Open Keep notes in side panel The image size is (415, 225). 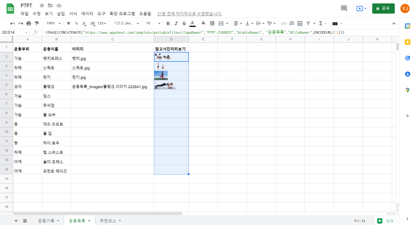pos(408,42)
